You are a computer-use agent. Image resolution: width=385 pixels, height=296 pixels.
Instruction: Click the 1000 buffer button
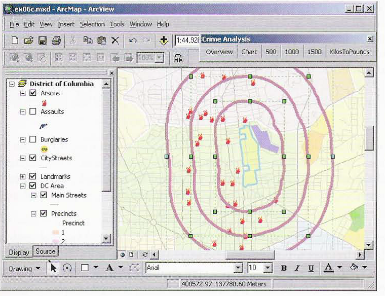coord(292,52)
